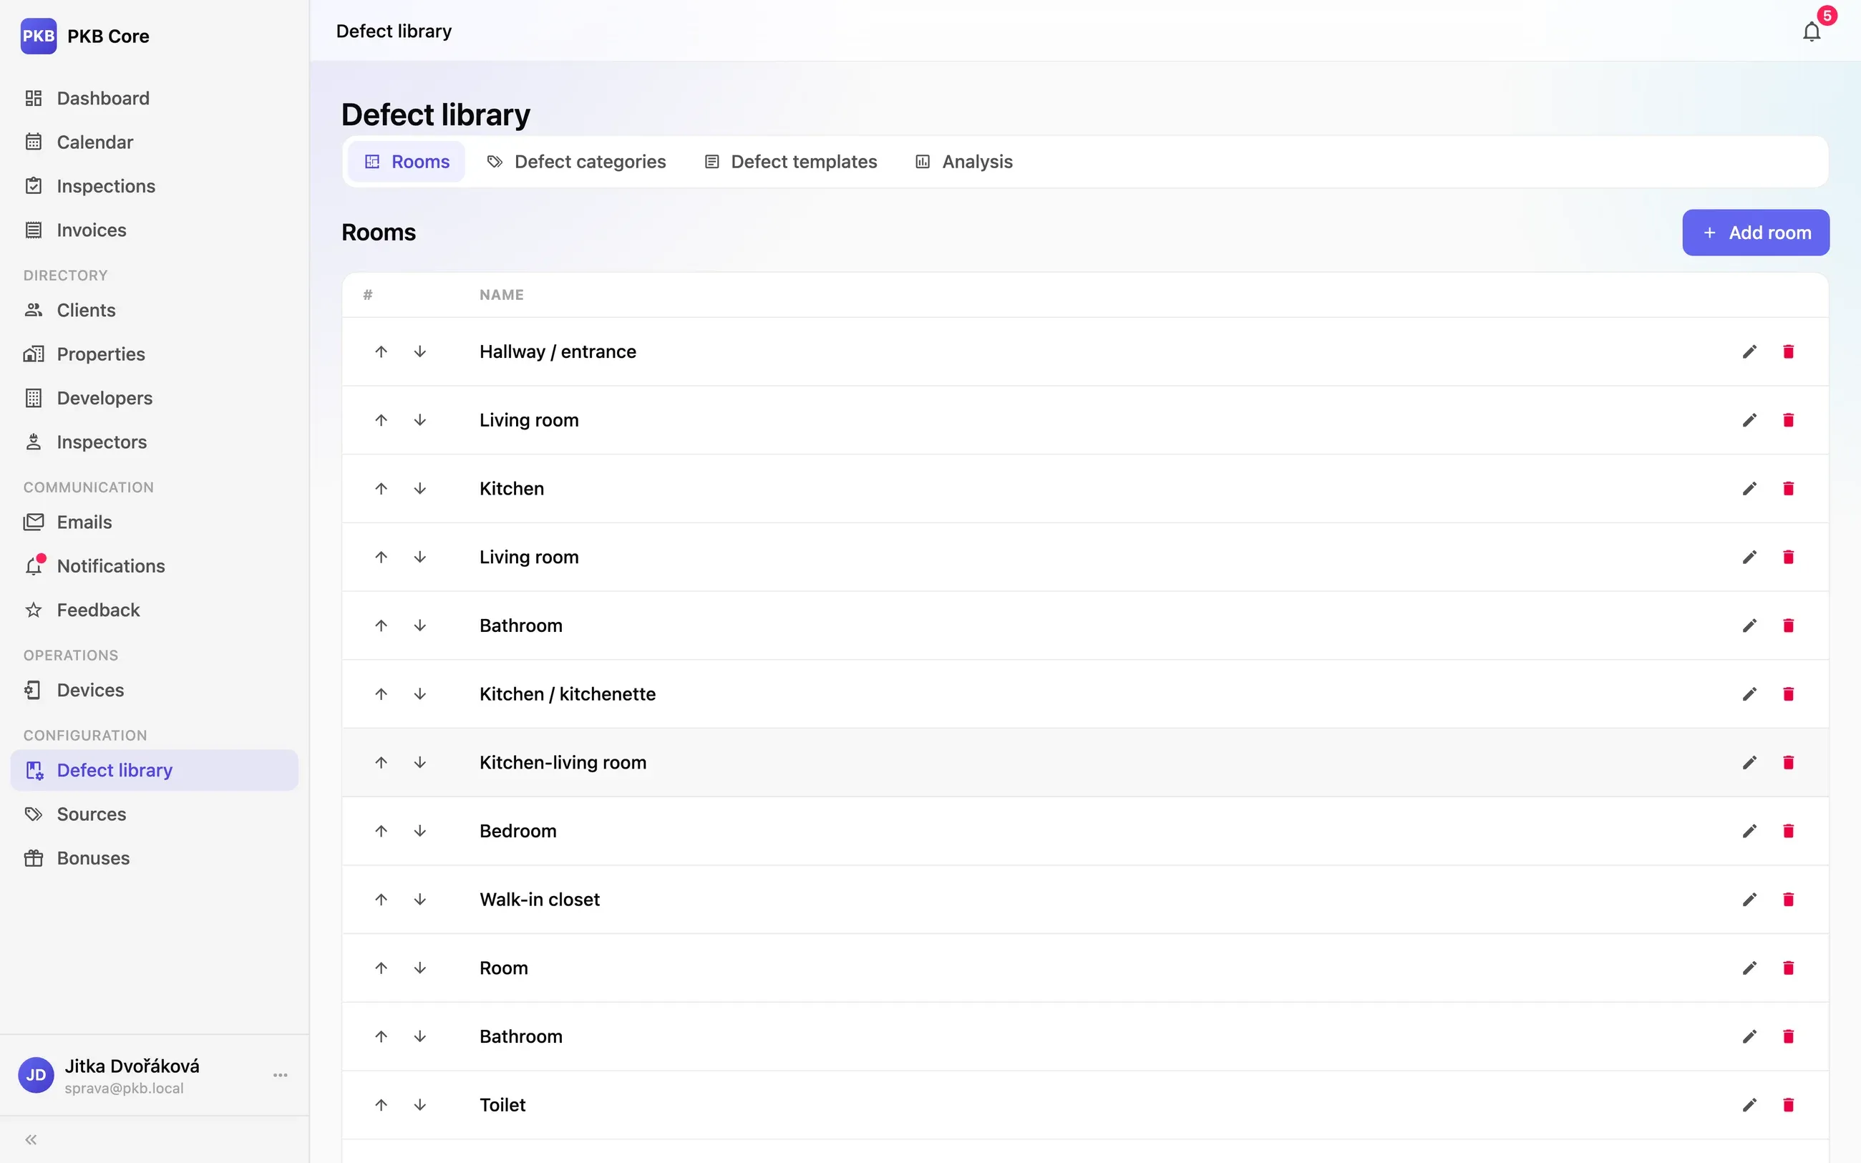Click the NAME column header
The image size is (1861, 1163).
coord(501,295)
